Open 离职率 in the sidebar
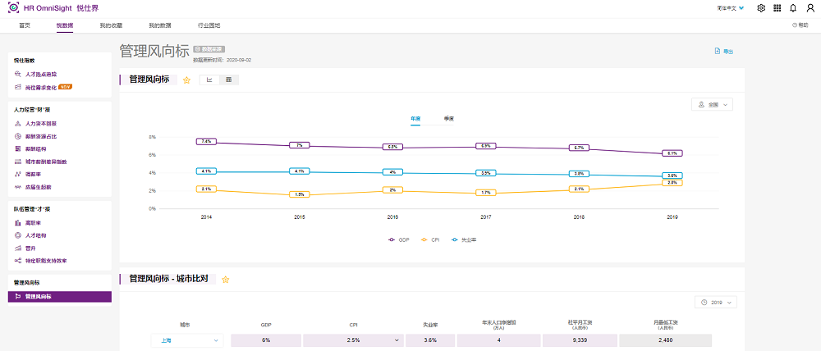Image resolution: width=821 pixels, height=351 pixels. [34, 222]
